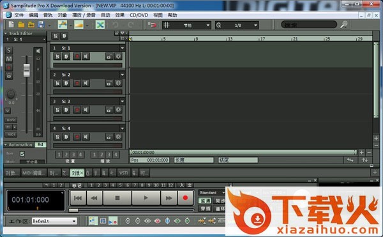The width and height of the screenshot is (383, 237).
Task: Click the cassette folder load-audio icon
Action: 31,25
